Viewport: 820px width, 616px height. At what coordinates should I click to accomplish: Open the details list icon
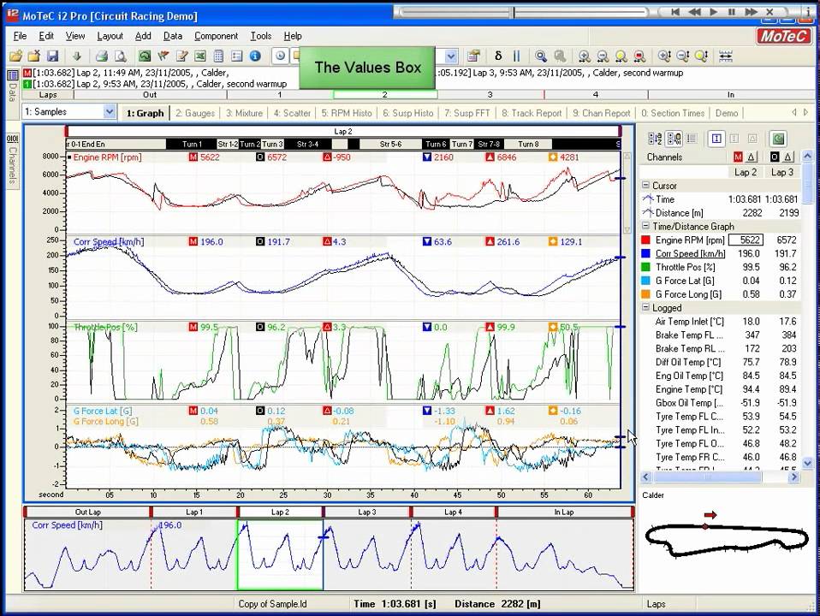pos(237,56)
